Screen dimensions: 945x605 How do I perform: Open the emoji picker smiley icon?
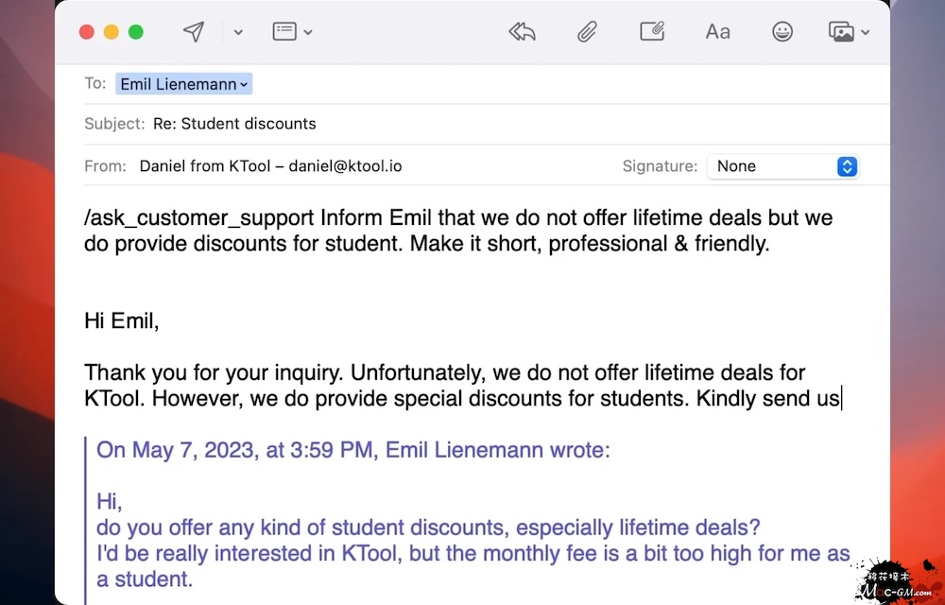pyautogui.click(x=782, y=32)
